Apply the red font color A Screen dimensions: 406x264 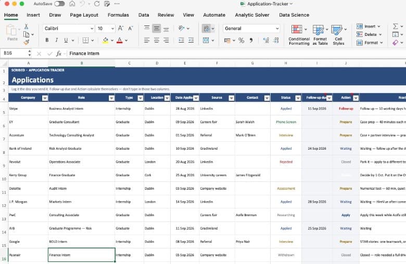(x=119, y=41)
